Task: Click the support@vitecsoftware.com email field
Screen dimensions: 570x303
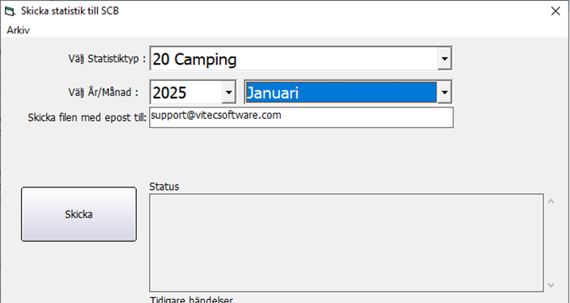Action: (x=301, y=117)
